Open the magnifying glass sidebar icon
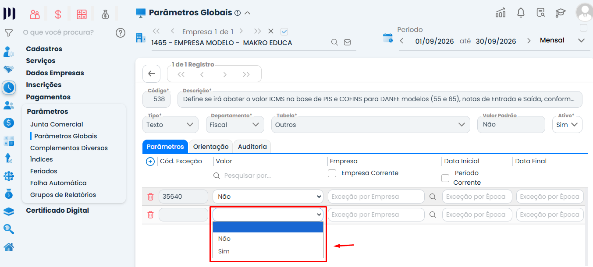This screenshot has height=267, width=593. pos(8,229)
